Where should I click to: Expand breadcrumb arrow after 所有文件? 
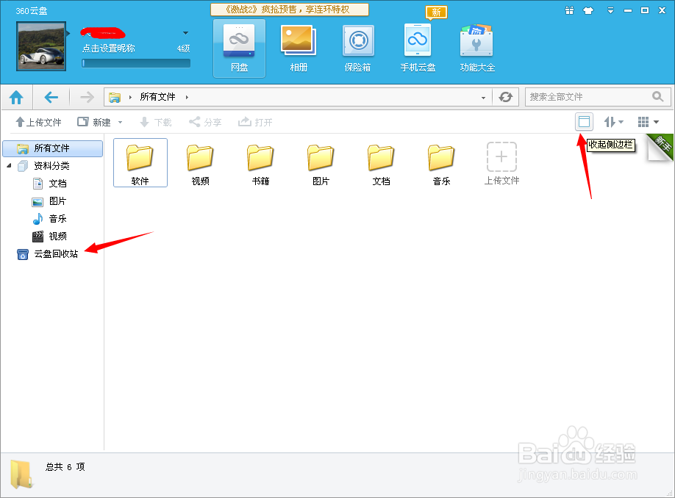point(187,98)
